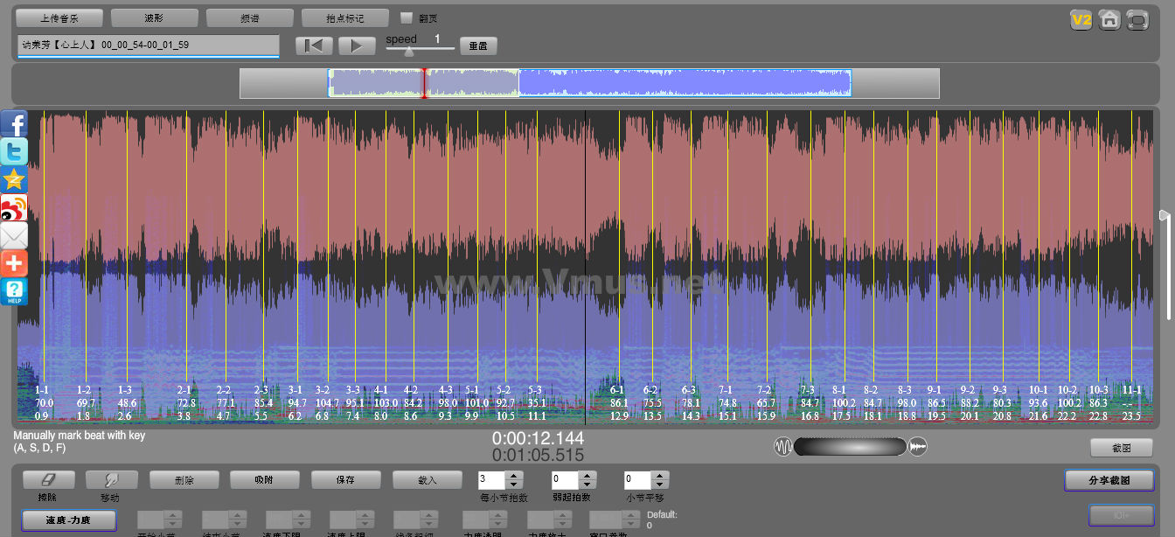Click the speed slider handle

(x=408, y=51)
